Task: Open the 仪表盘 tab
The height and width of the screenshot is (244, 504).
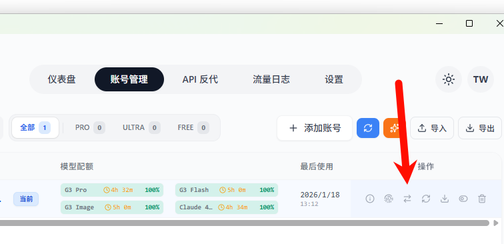Action: [62, 79]
